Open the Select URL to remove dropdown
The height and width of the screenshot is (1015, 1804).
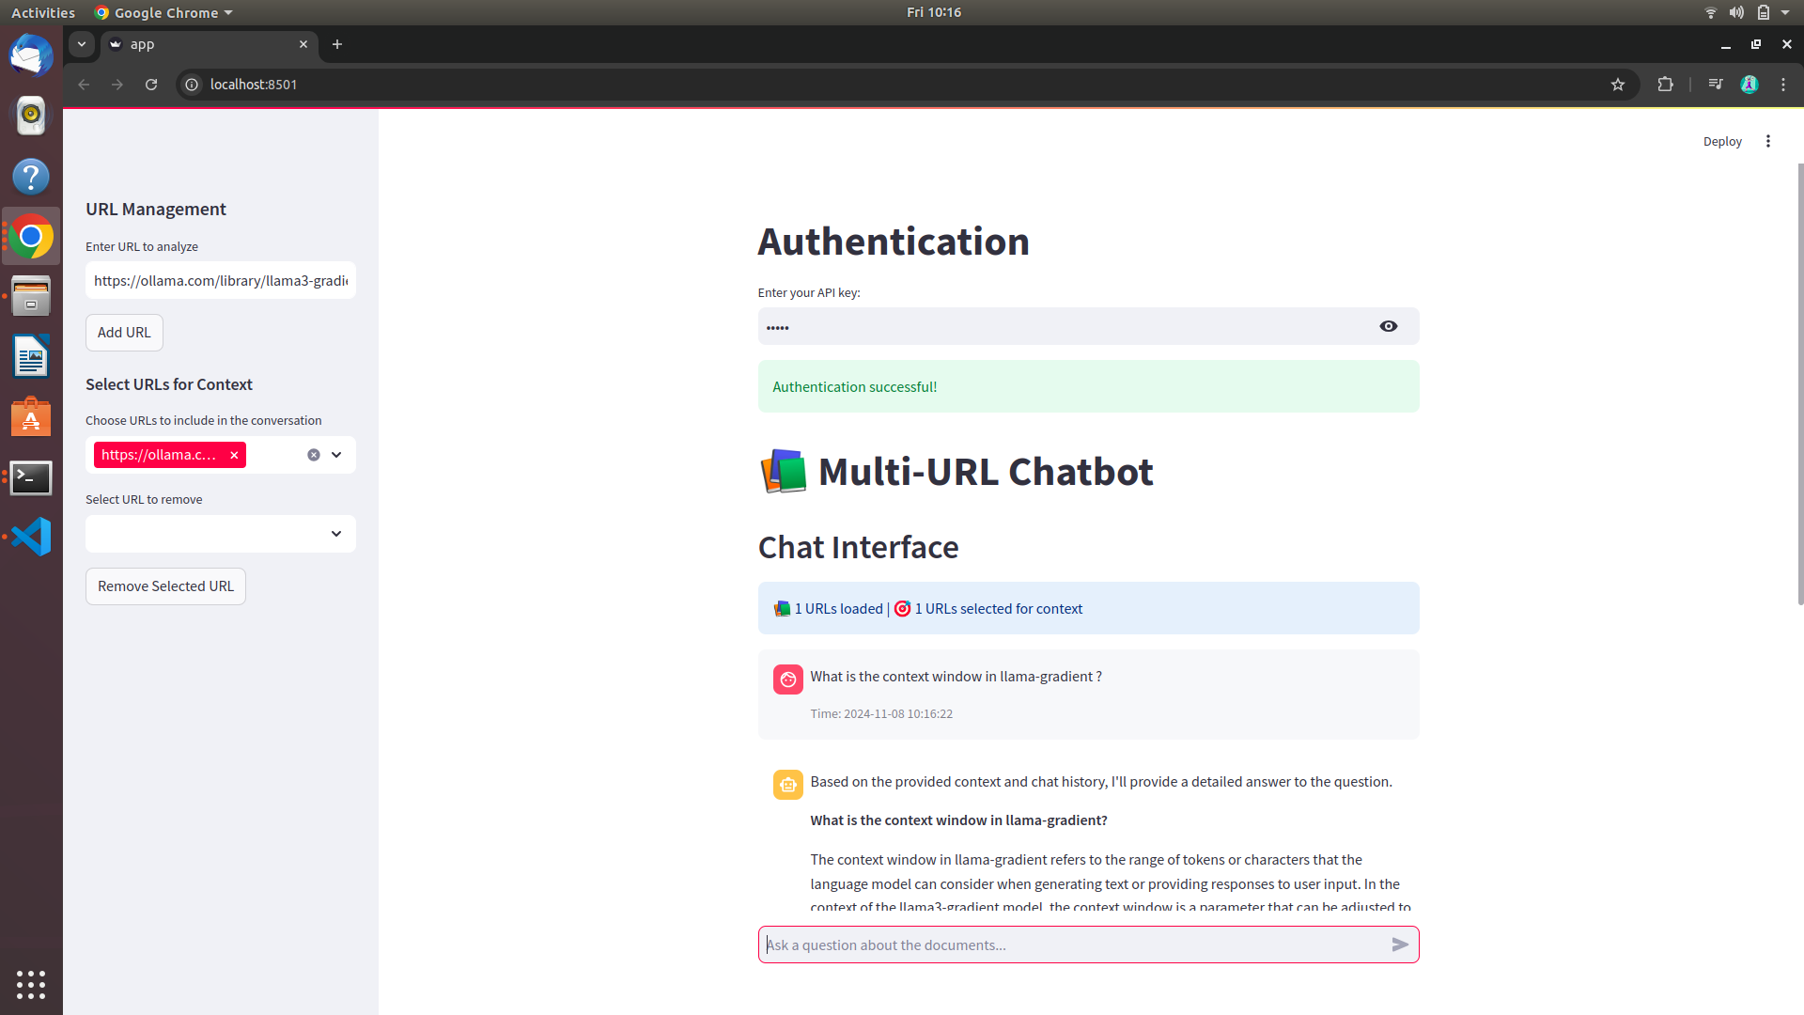tap(221, 534)
